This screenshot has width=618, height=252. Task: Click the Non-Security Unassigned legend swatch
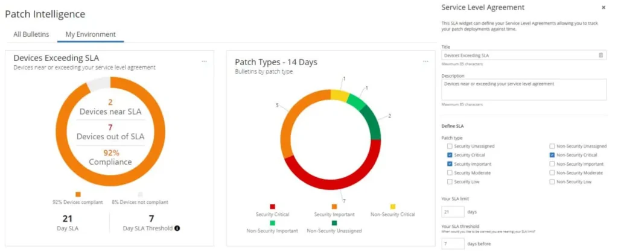[332, 222]
